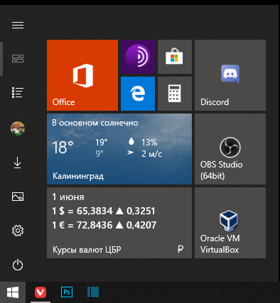280x303 pixels.
Task: Launch the Discord tile
Action: [230, 75]
